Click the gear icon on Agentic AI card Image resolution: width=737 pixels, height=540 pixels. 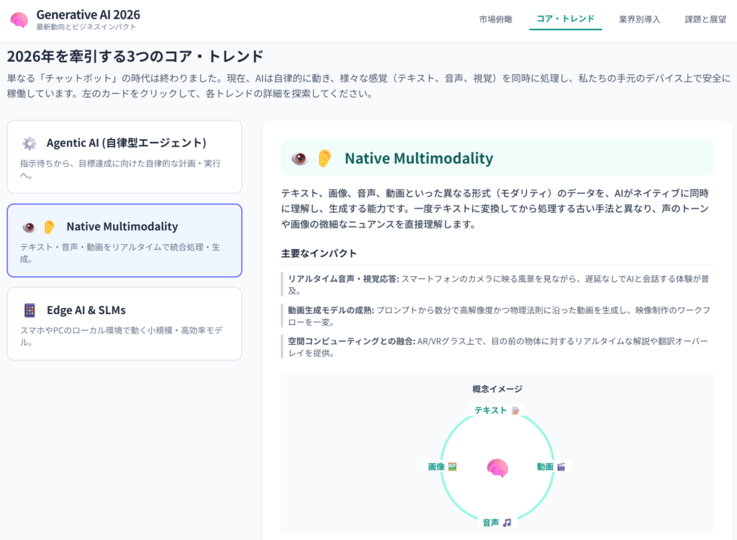click(30, 143)
